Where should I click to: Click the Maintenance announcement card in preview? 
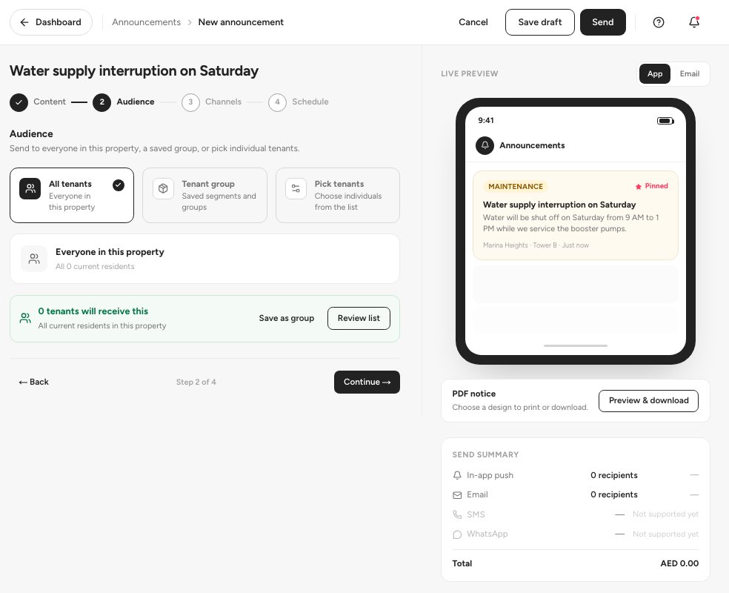[576, 216]
